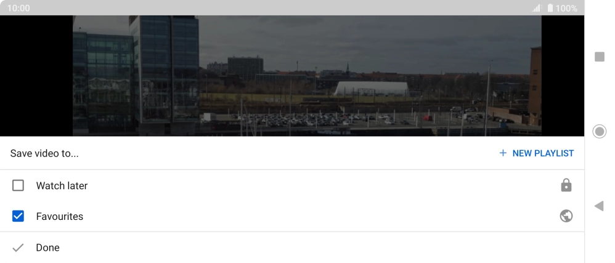Select the Favourites playlist label

[60, 216]
